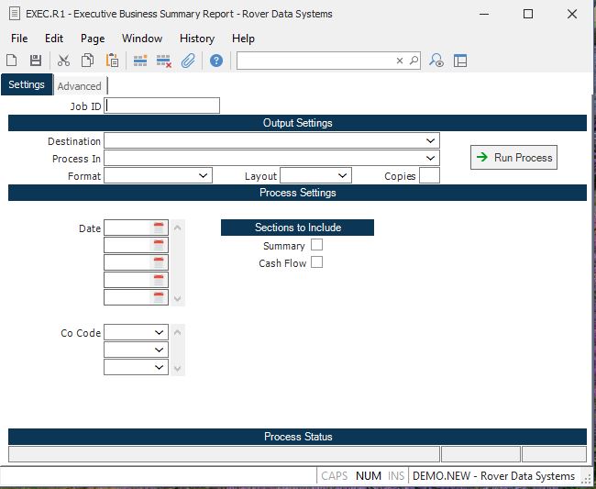Click the Save floppy disk icon

click(x=36, y=61)
